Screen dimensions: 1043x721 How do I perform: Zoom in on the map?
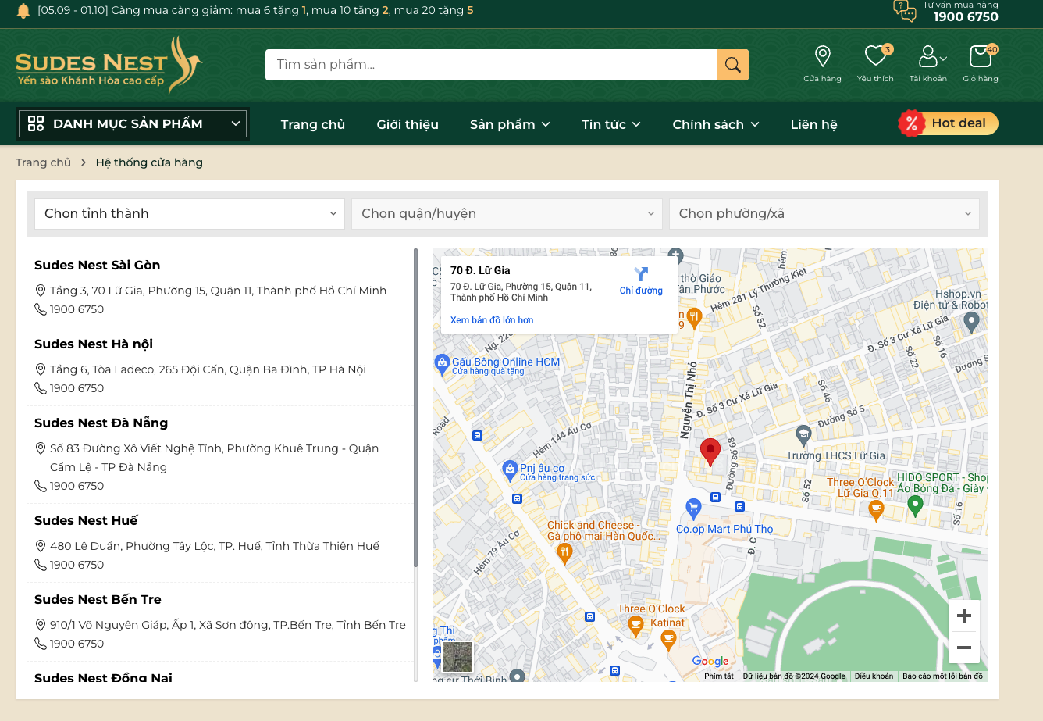[x=964, y=616]
